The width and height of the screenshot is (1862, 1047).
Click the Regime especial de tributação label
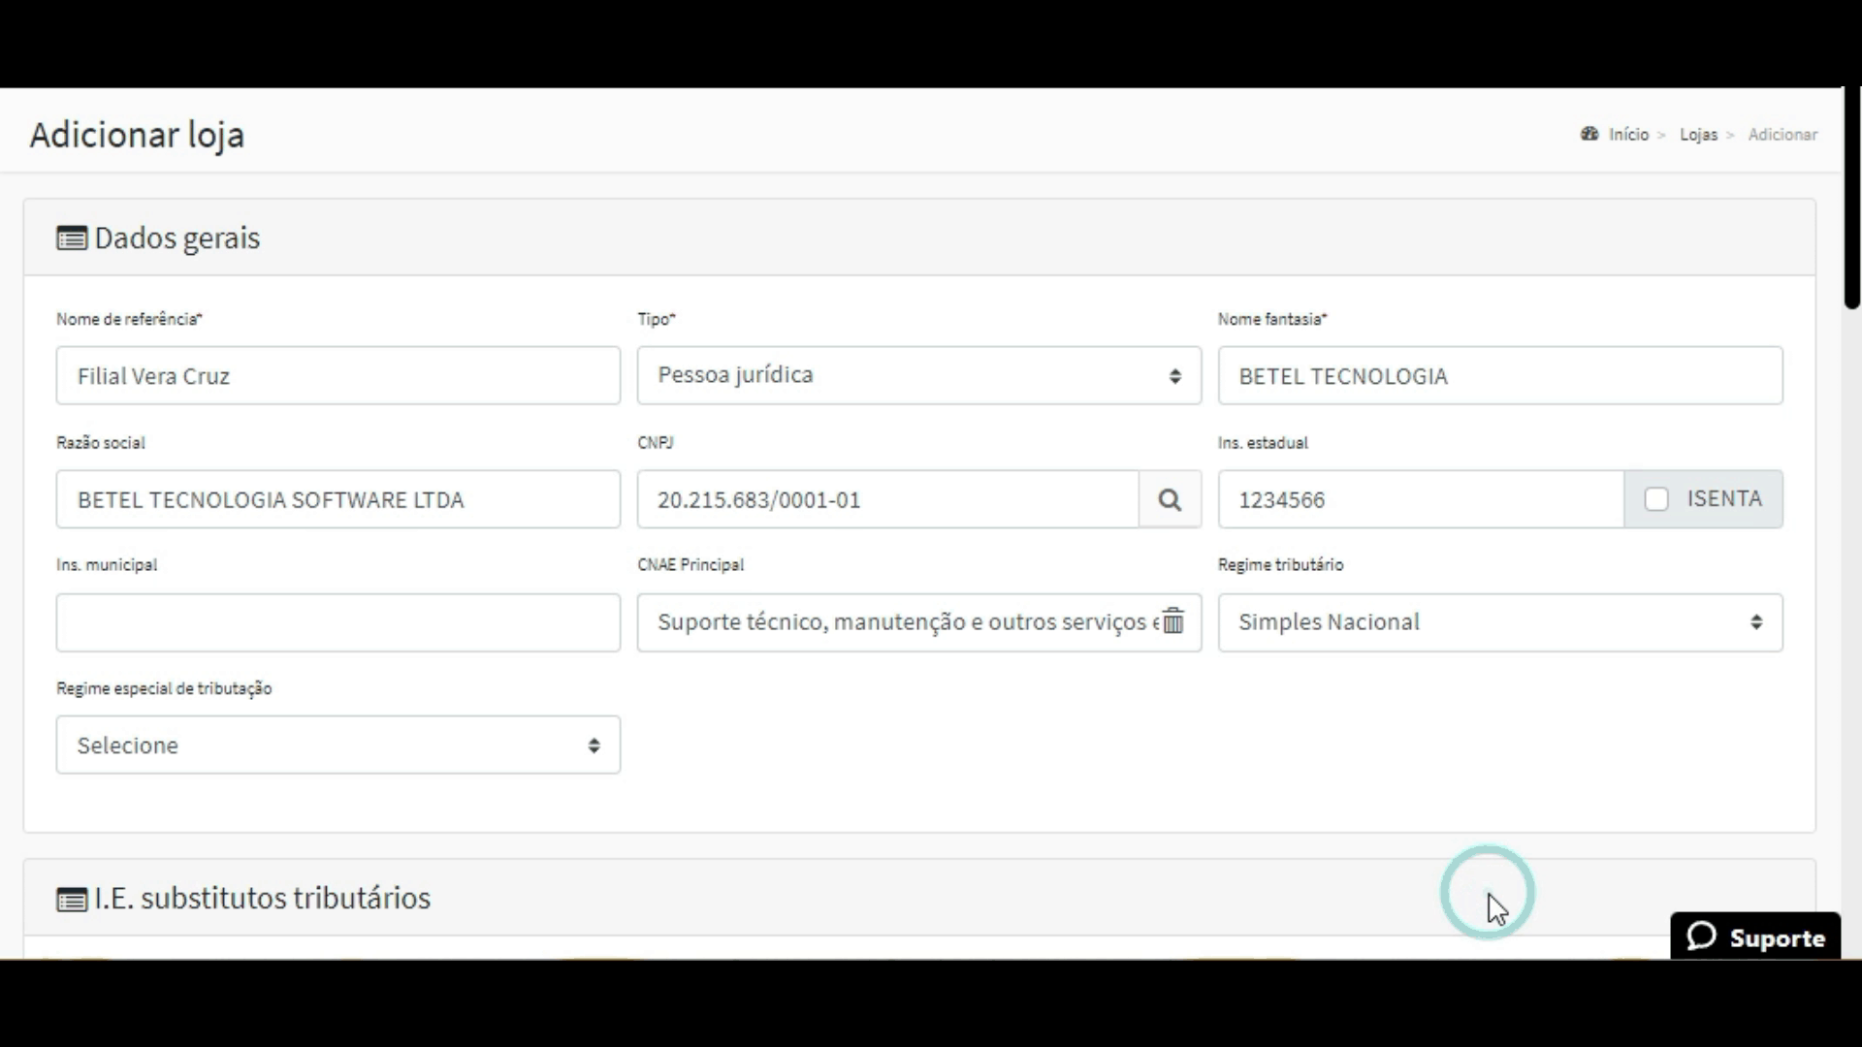point(164,688)
